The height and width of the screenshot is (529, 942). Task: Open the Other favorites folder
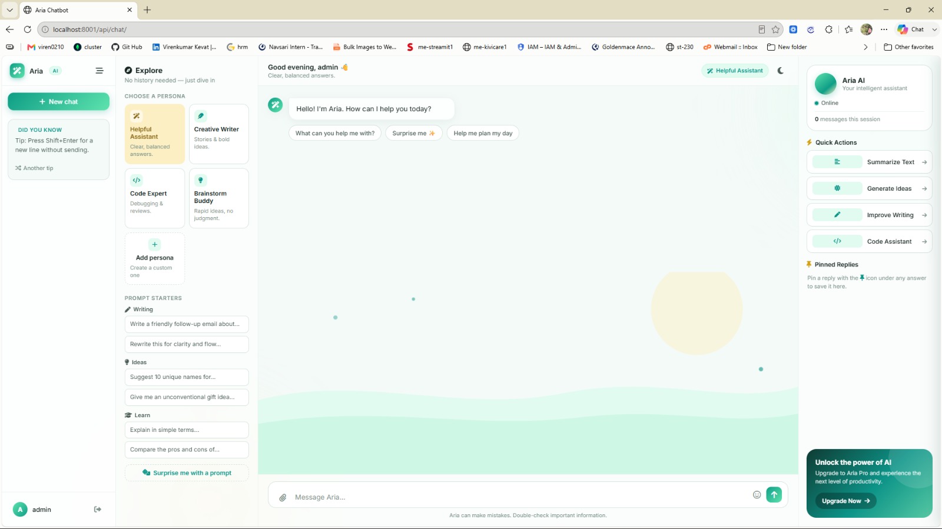908,47
